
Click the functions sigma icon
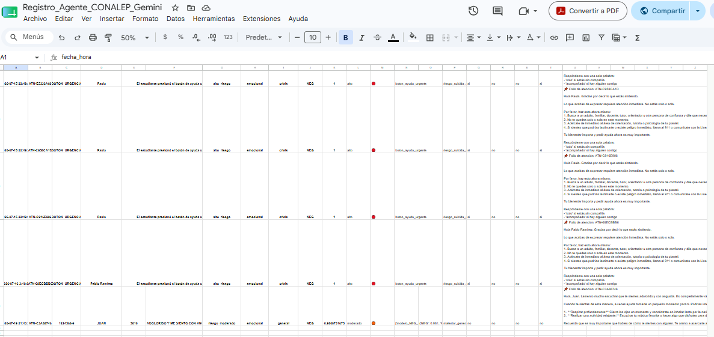pos(638,38)
